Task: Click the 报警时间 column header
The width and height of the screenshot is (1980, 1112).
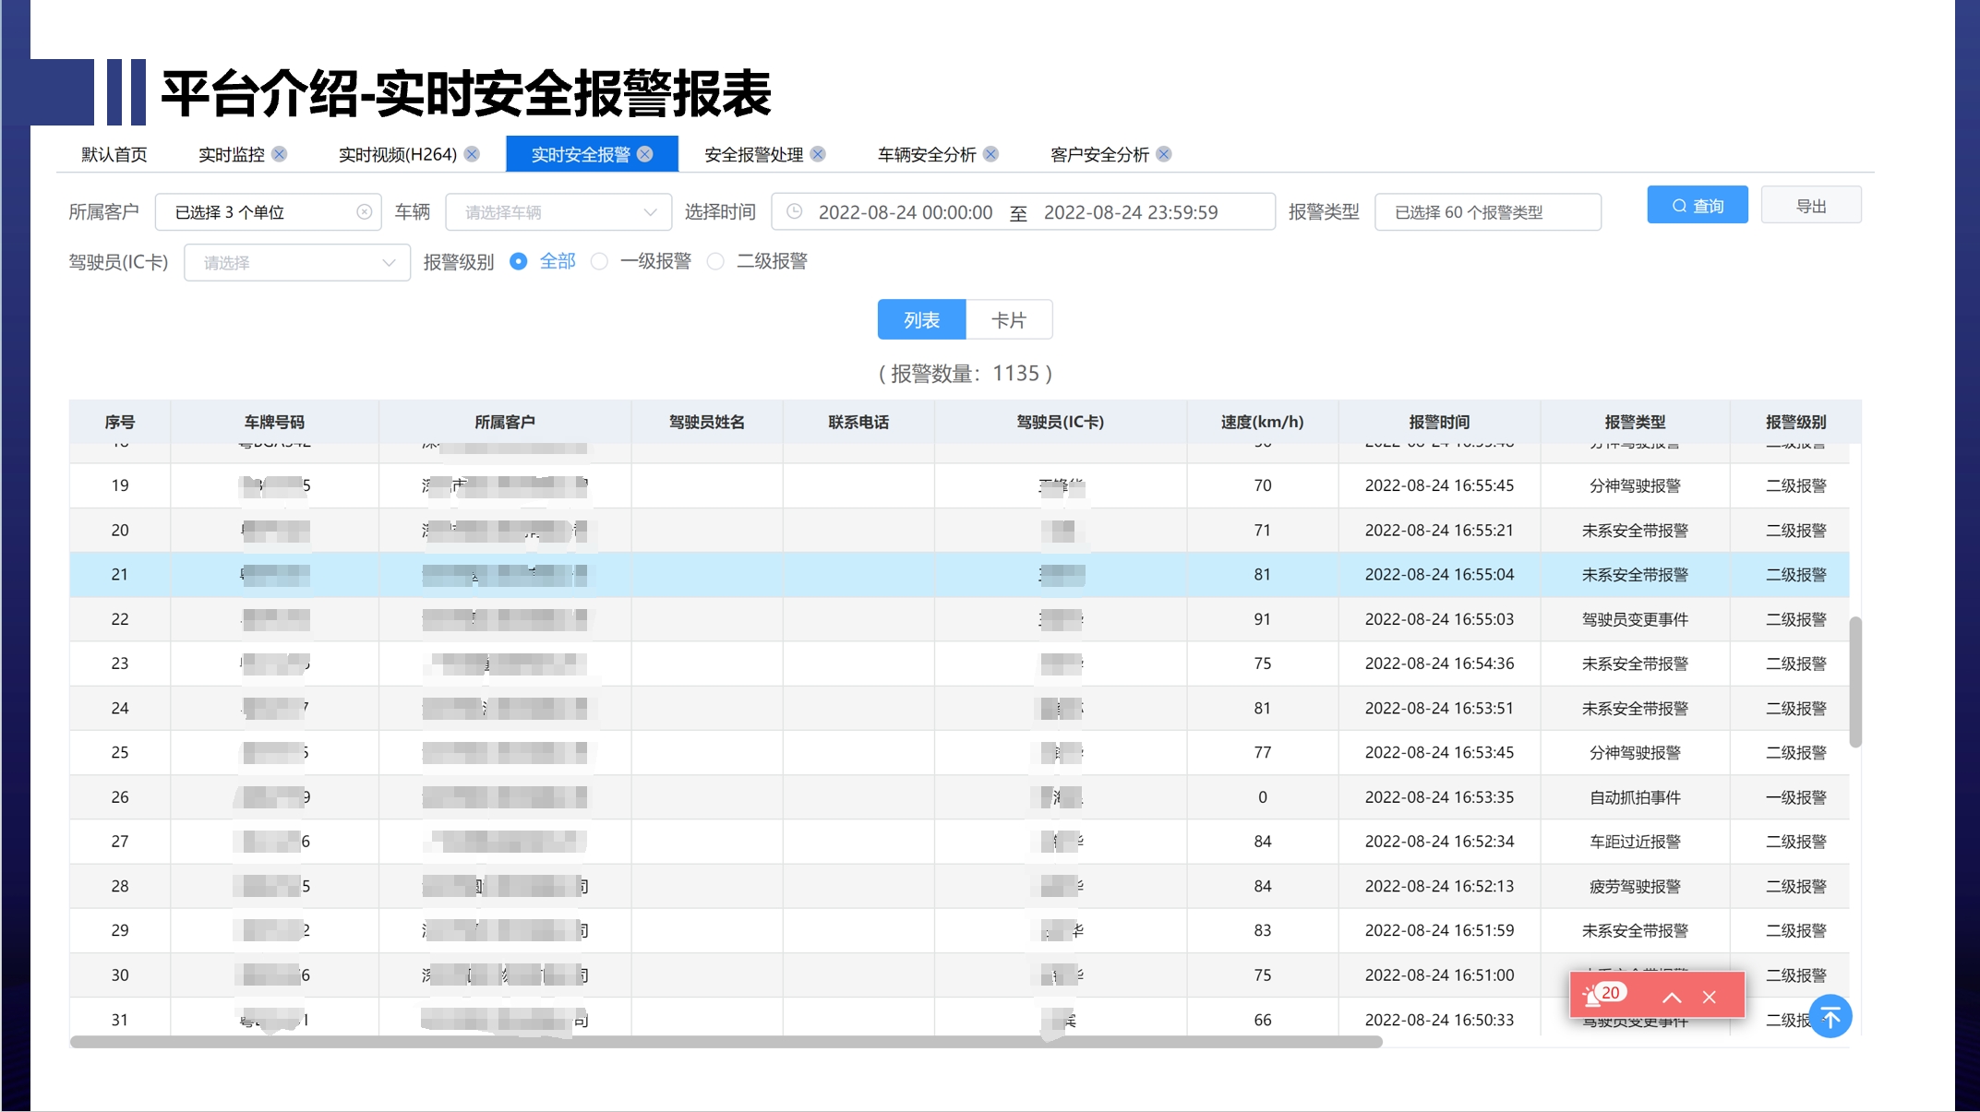Action: pyautogui.click(x=1439, y=422)
